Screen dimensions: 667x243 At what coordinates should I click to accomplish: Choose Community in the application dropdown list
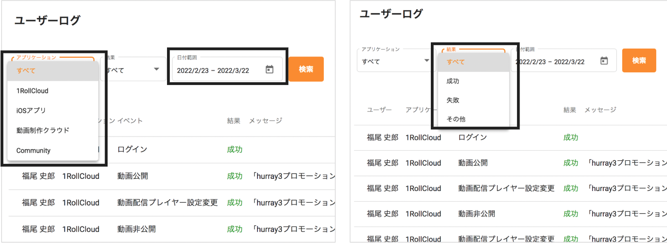coord(53,151)
